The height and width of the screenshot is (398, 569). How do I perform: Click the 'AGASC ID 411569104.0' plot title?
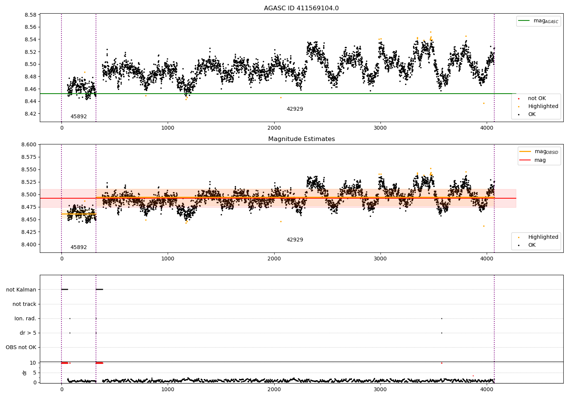(301, 8)
